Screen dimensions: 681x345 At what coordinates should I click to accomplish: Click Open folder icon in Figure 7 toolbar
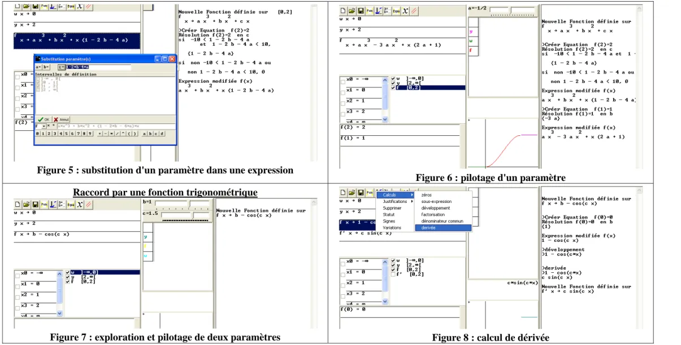26,204
